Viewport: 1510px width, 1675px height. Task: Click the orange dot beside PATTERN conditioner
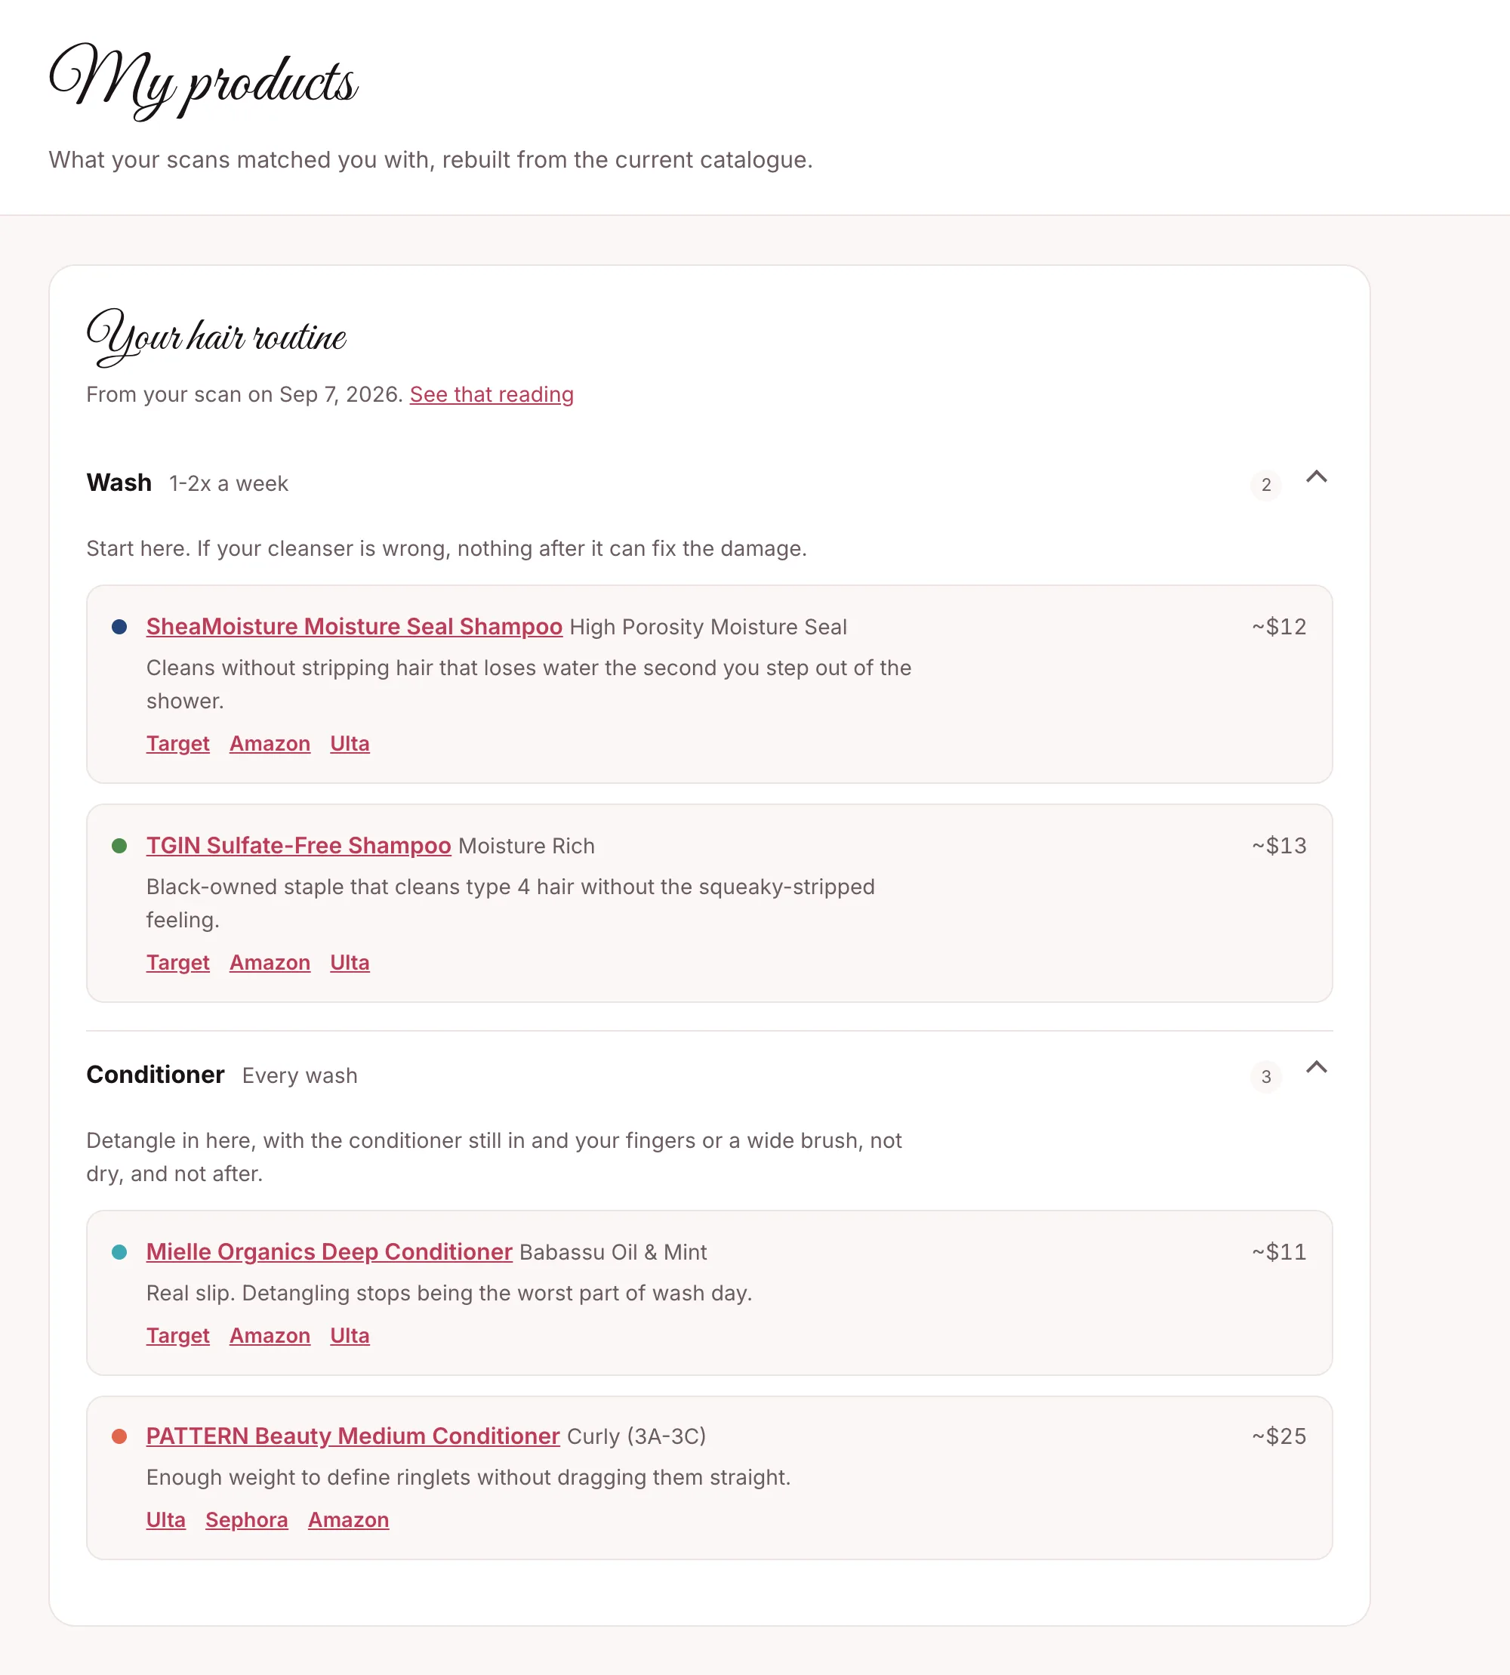(119, 1436)
